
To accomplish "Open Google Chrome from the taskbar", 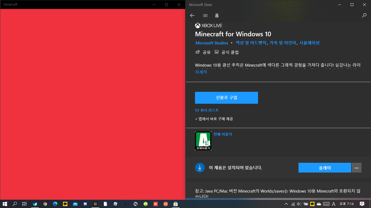I will pos(45,204).
